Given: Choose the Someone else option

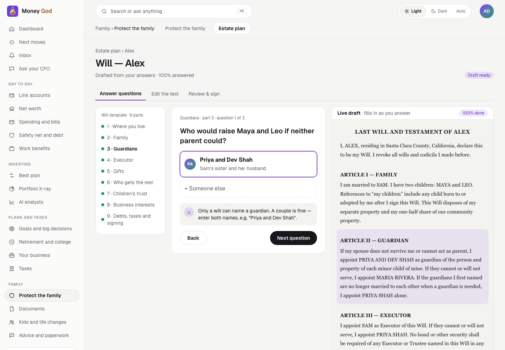Looking at the screenshot, I should (248, 189).
